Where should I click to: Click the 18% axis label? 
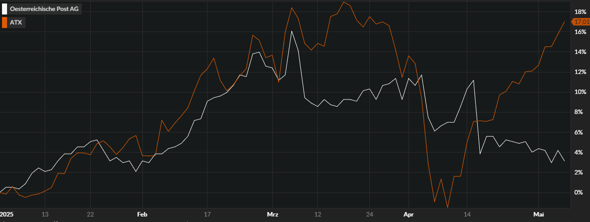coord(580,11)
